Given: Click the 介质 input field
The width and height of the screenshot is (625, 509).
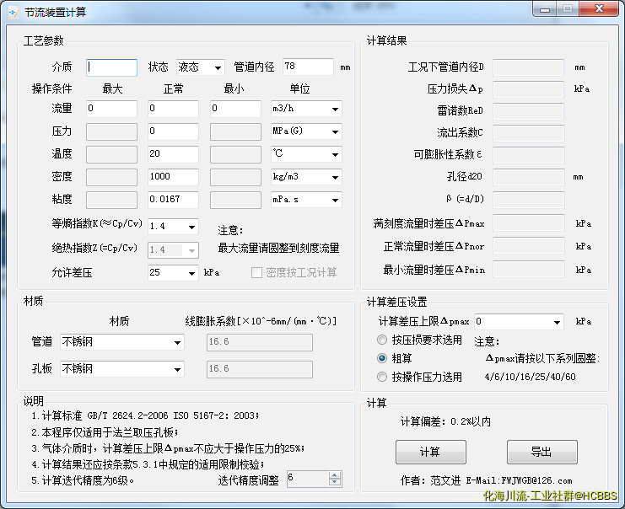Looking at the screenshot, I should tap(111, 67).
